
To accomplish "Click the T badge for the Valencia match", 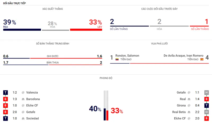I will (6, 93).
